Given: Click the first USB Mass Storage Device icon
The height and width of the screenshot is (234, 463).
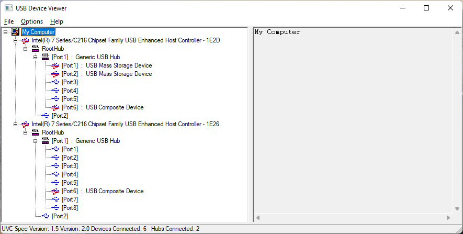Looking at the screenshot, I should (x=55, y=65).
